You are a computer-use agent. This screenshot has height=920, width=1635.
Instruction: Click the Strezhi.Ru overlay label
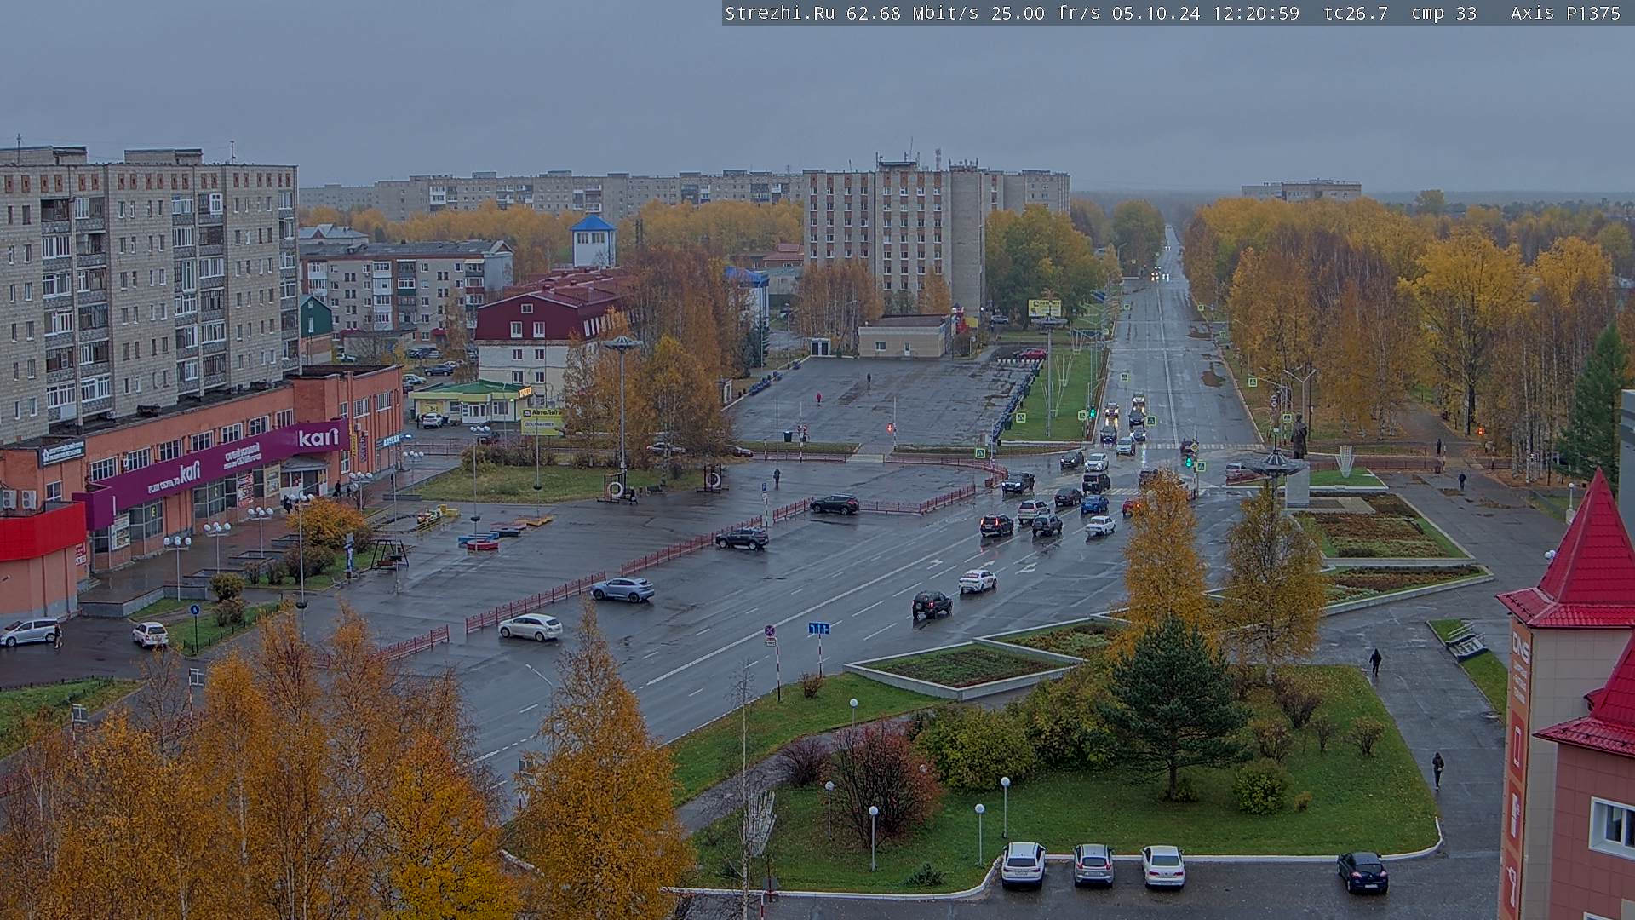tap(779, 14)
